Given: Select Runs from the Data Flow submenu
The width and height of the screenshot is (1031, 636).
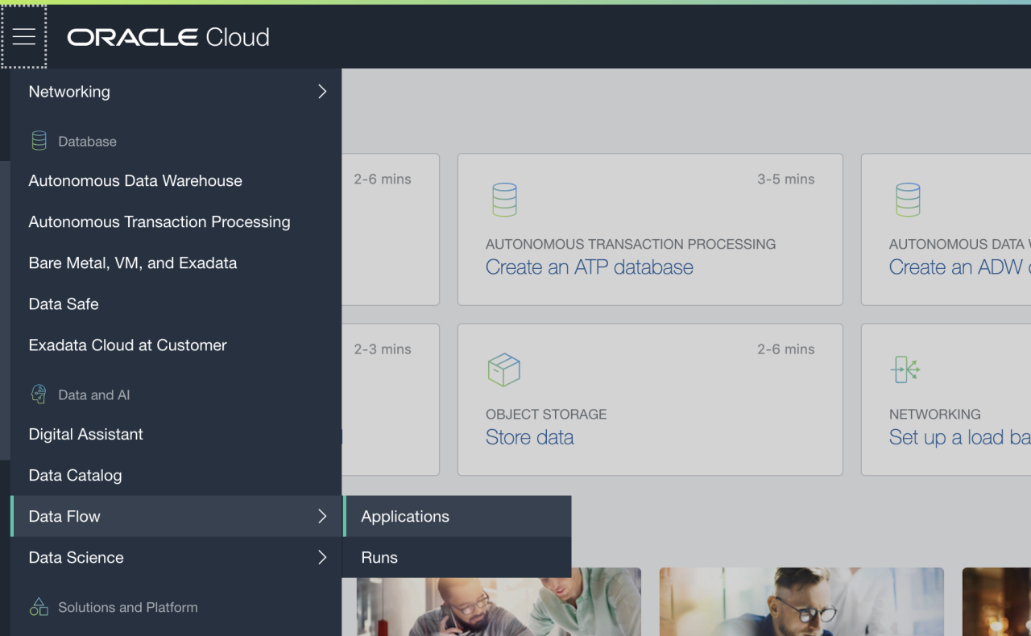Looking at the screenshot, I should pos(379,558).
